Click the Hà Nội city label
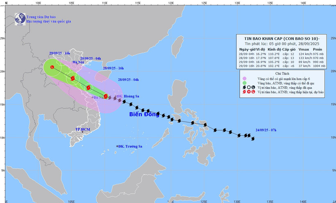The image size is (336, 203). tap(78, 62)
